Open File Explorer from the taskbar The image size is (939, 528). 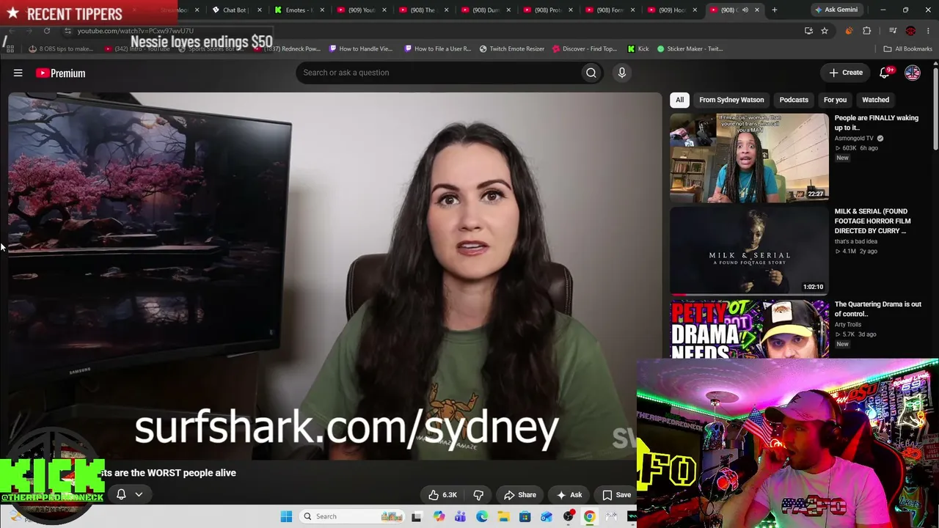[503, 517]
